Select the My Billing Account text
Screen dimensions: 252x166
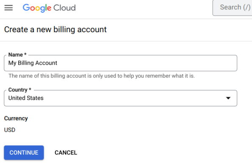(x=33, y=63)
